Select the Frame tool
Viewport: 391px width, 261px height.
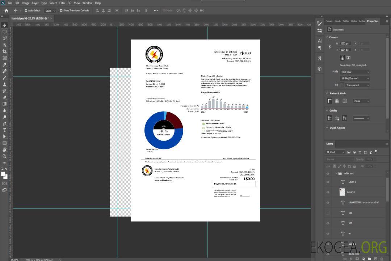point(4,58)
